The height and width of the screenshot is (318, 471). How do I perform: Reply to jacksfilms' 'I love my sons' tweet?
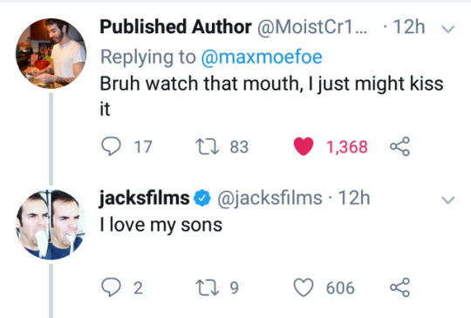tap(111, 288)
